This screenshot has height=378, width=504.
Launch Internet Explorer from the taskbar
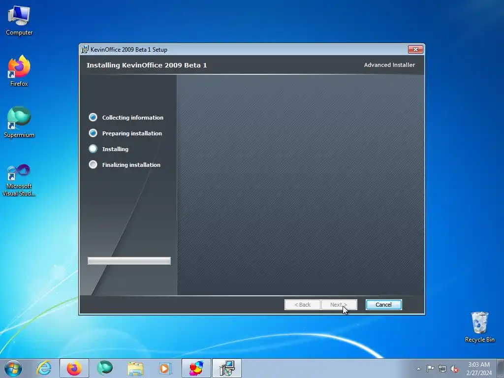pos(44,368)
